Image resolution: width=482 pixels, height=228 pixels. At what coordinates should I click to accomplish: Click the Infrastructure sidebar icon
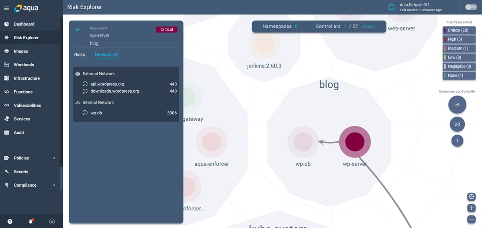(x=6, y=78)
